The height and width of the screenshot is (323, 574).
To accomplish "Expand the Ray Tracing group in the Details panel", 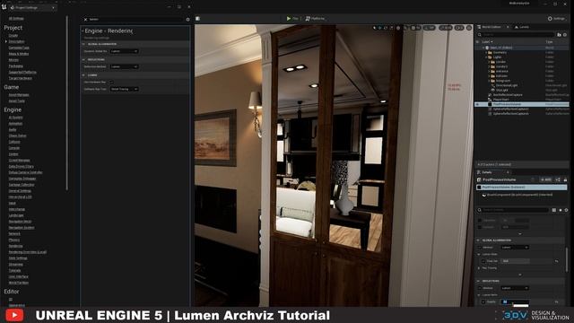I will pyautogui.click(x=479, y=268).
